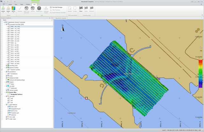The width and height of the screenshot is (204, 132).
Task: Open the Sidescan Viewer tool
Action: [46, 8]
